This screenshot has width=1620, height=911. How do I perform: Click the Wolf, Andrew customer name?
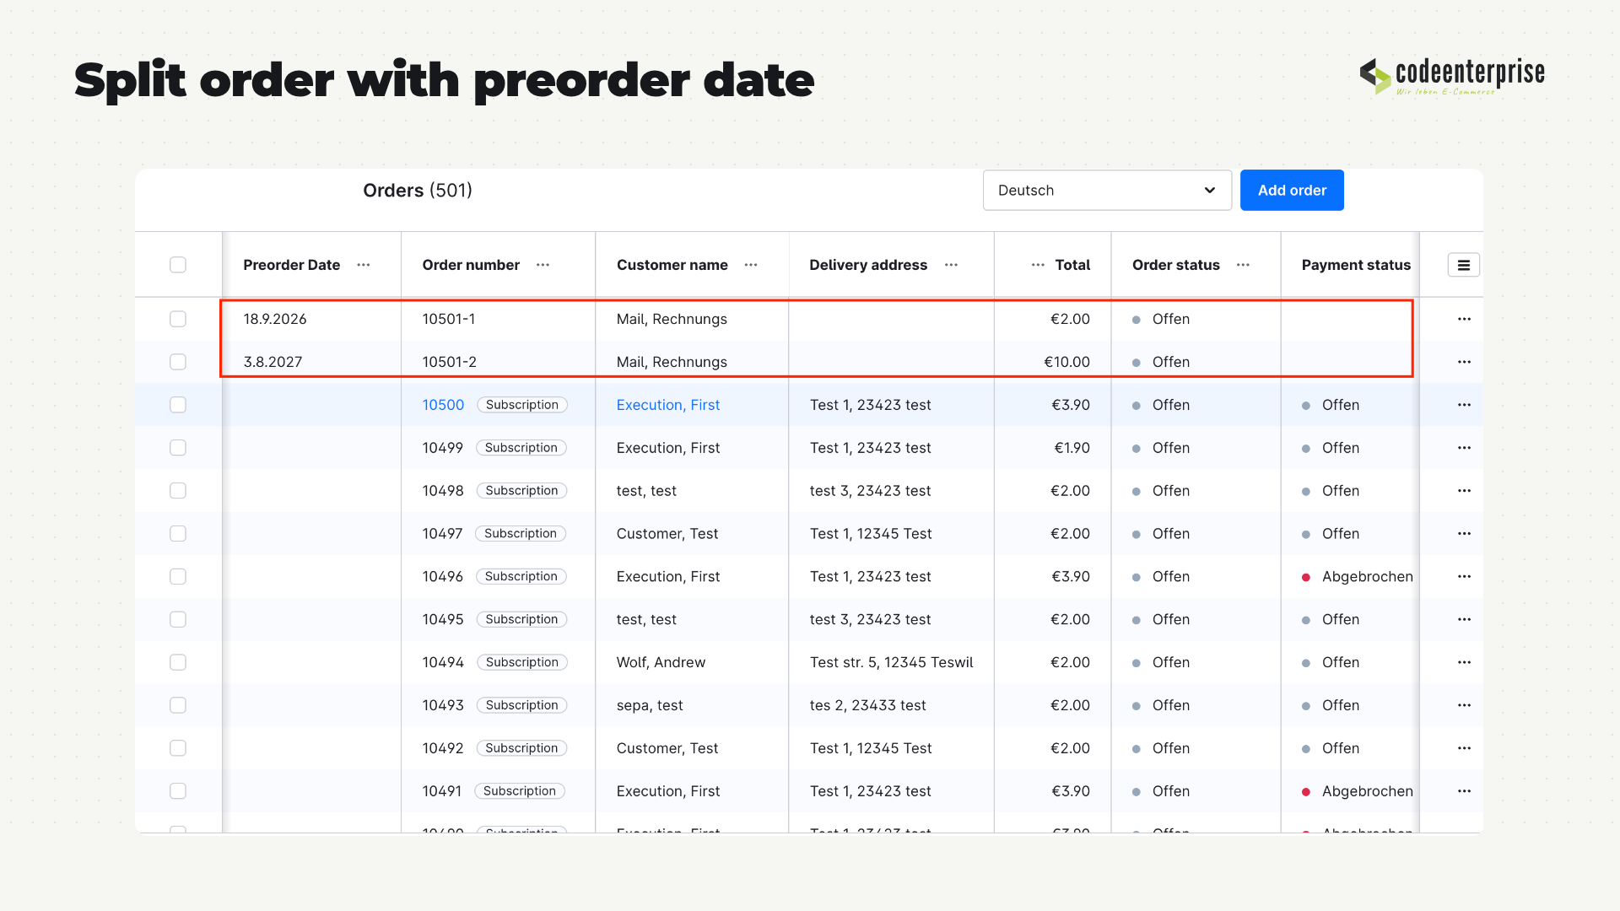point(661,662)
